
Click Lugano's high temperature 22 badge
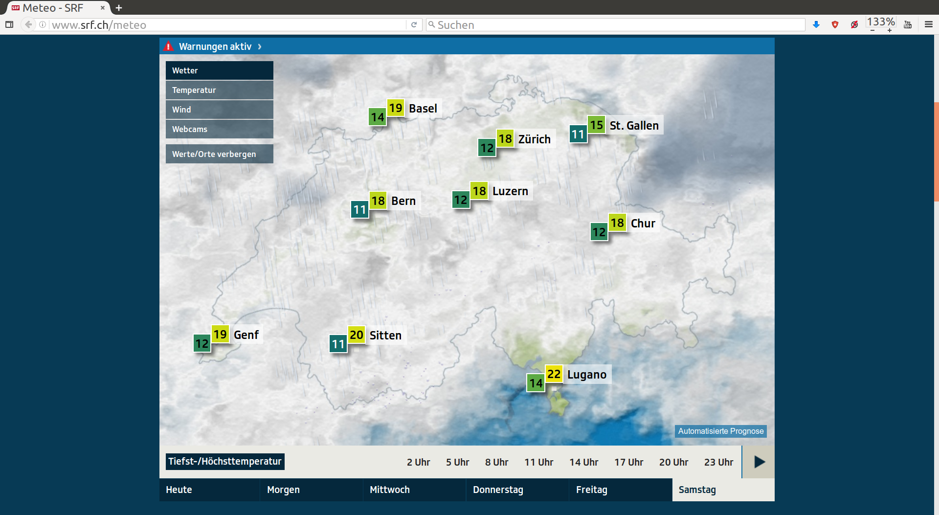[x=554, y=374]
